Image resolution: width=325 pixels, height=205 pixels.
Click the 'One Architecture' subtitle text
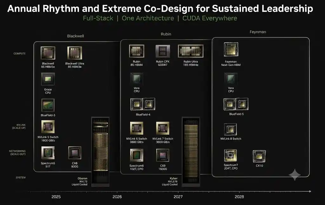coord(148,18)
